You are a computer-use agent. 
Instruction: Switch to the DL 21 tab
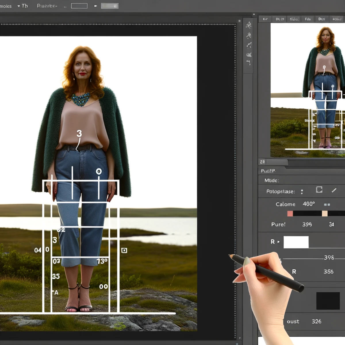280,19
